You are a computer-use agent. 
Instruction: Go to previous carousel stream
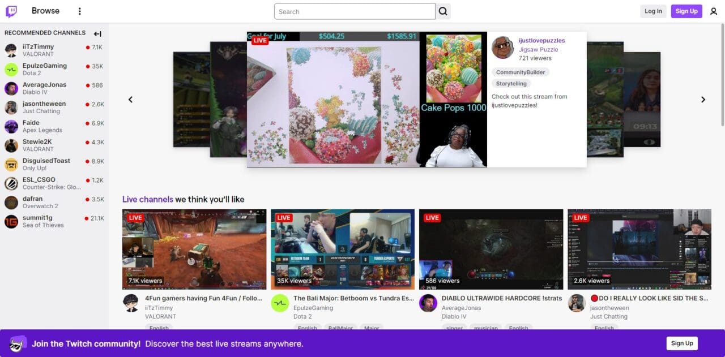pos(130,100)
